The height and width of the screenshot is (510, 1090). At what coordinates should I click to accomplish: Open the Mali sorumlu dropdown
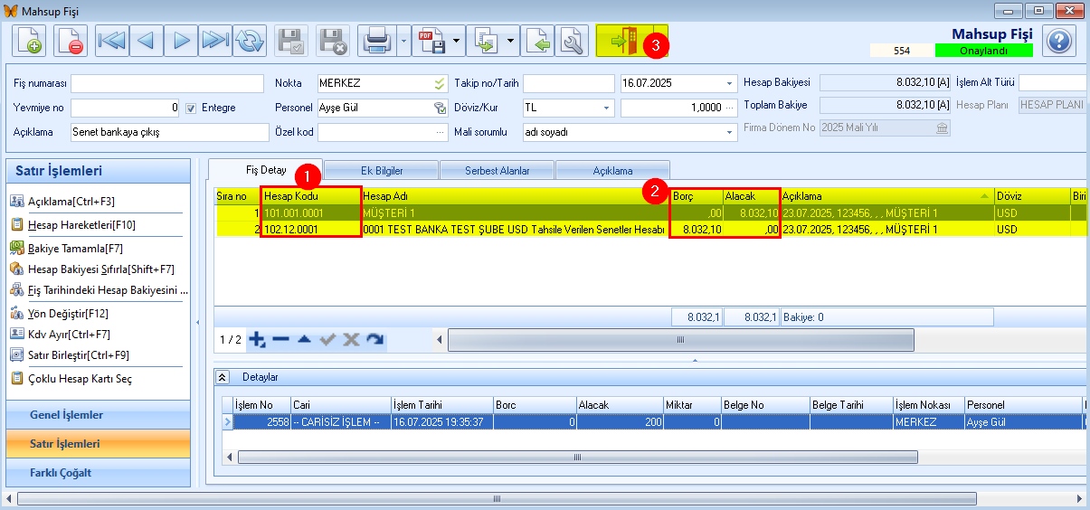[730, 132]
